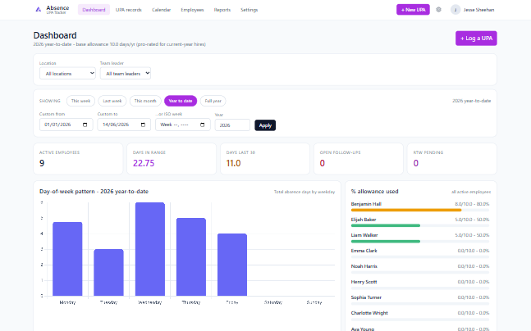Screen dimensions: 531x331
Task: Click the Active Employees stat card
Action: point(78,159)
